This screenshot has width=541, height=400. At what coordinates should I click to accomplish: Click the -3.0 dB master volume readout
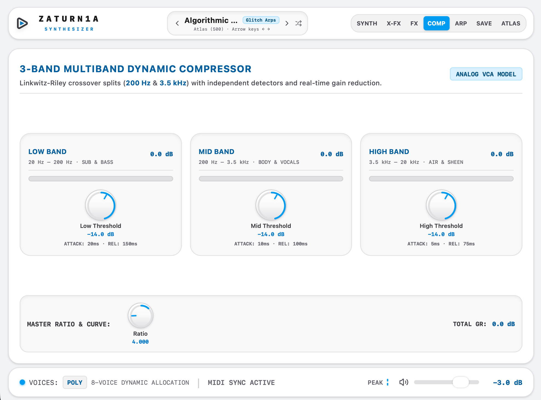[507, 382]
